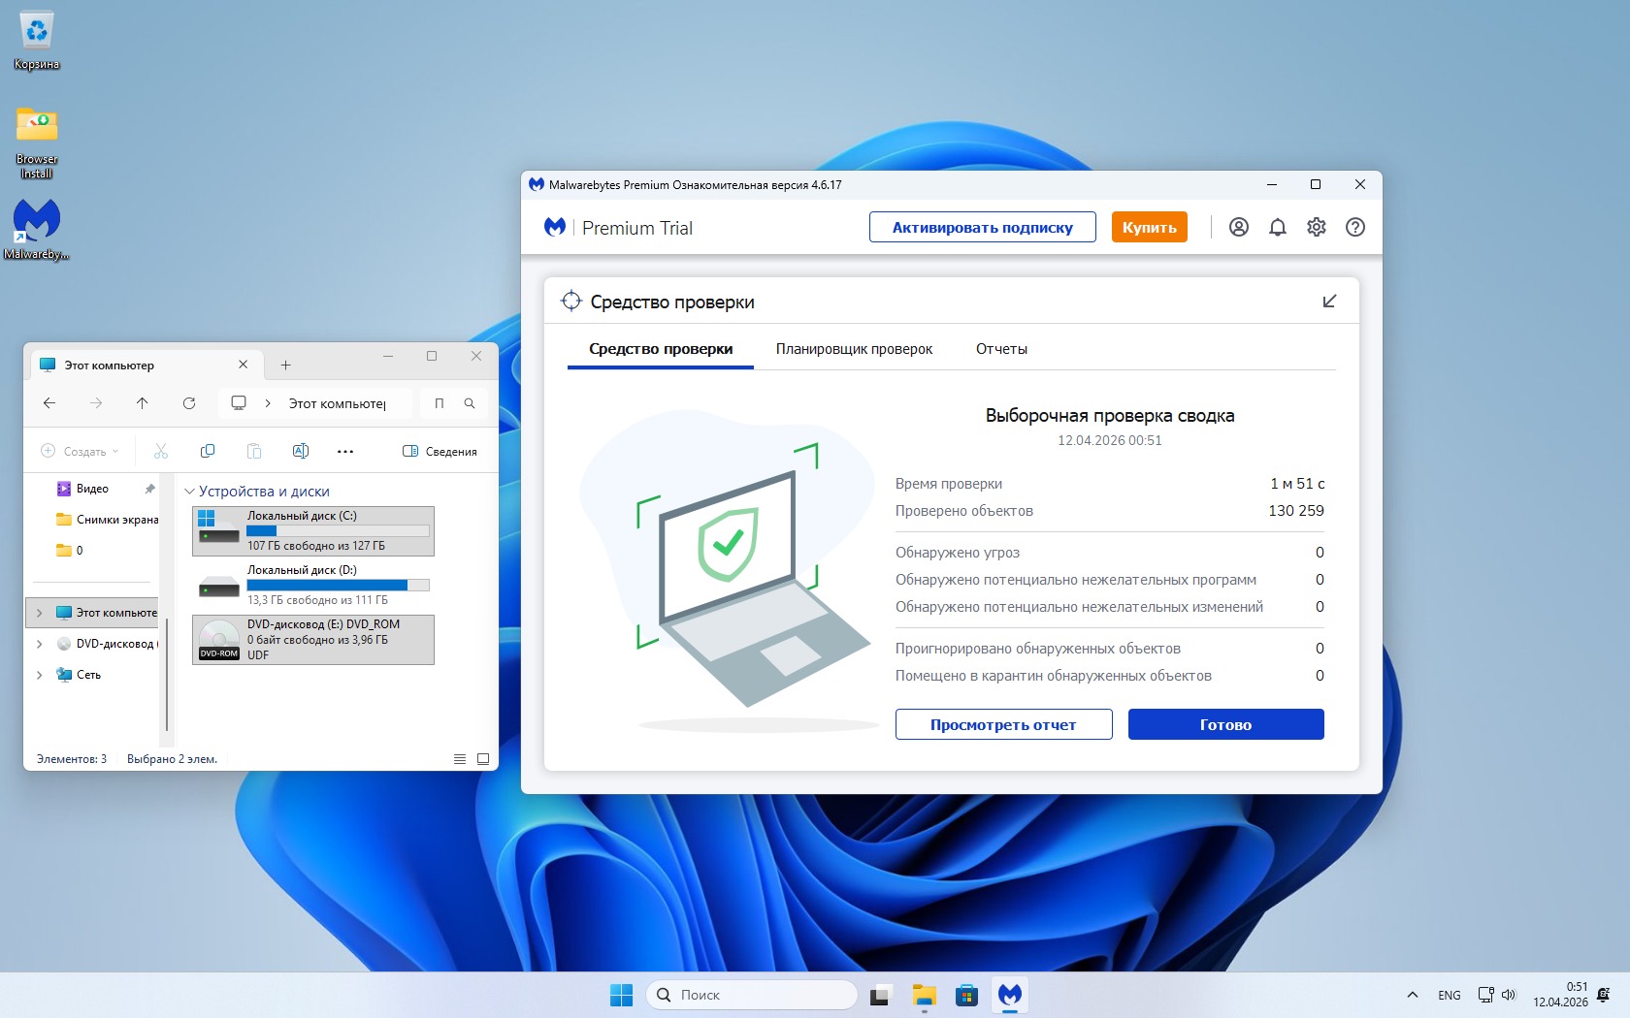Open the Malwarebytes help question mark
The height and width of the screenshot is (1018, 1630).
pyautogui.click(x=1354, y=227)
